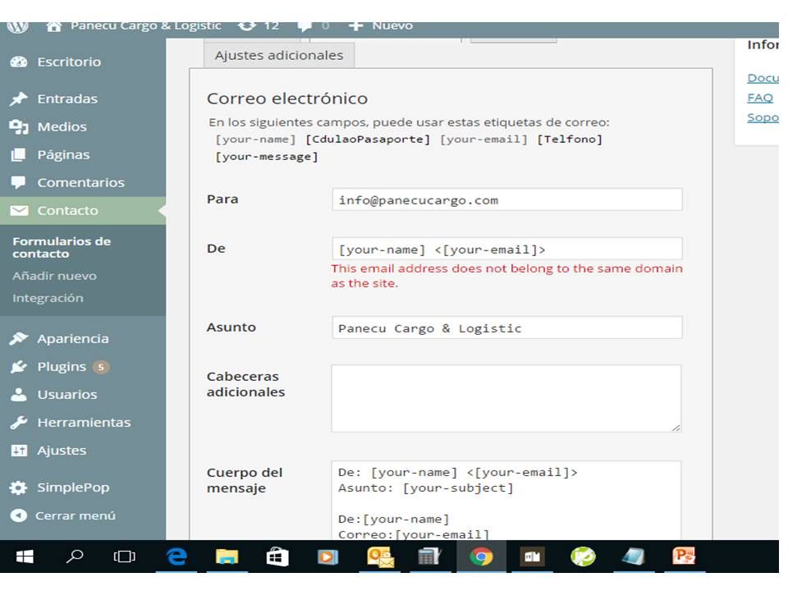The image size is (788, 591).
Task: Select the Contacto envelope icon
Action: 19,211
